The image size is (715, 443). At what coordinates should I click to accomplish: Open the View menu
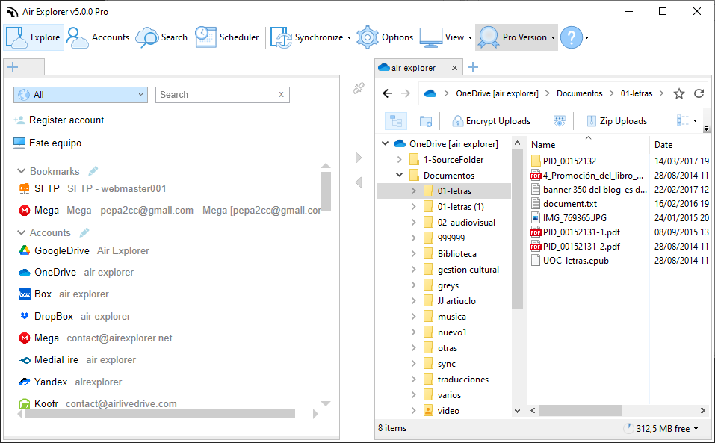445,37
